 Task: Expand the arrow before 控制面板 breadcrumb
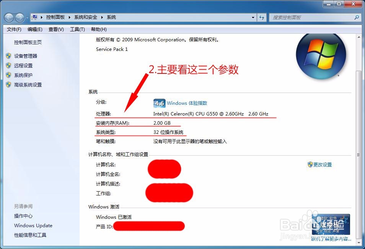click(41, 17)
